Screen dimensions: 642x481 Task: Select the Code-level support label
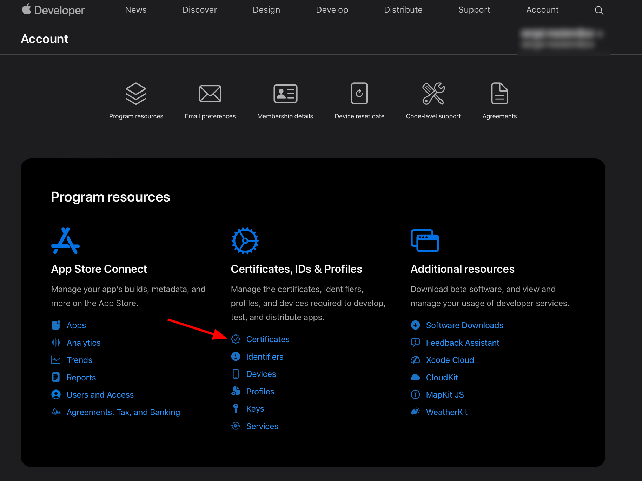tap(433, 116)
